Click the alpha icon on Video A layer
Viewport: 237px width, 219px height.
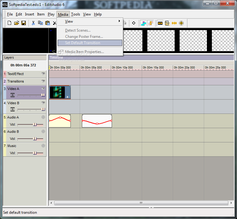[x=12, y=95]
